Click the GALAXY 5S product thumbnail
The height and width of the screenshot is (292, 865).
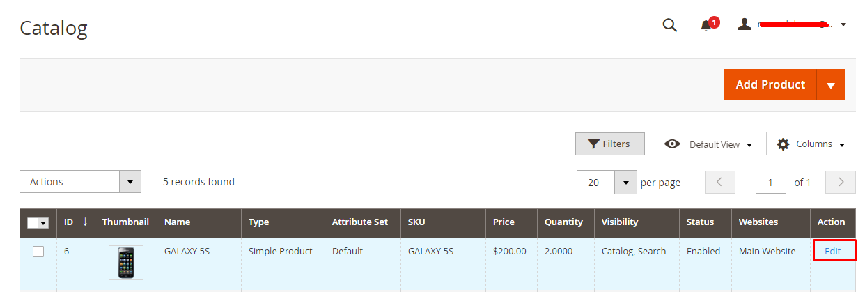126,263
